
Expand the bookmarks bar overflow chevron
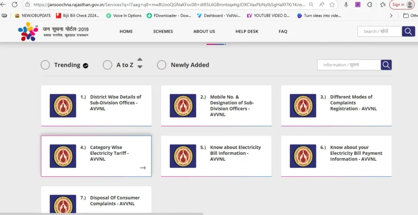pyautogui.click(x=391, y=16)
